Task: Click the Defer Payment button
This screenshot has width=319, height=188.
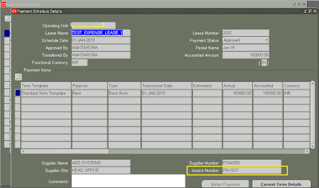Action: [225, 184]
